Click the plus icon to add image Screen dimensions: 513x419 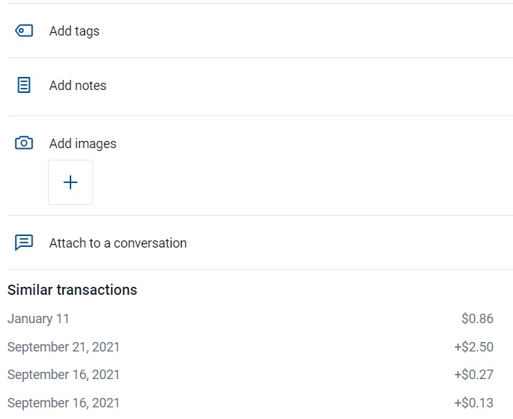tap(70, 182)
